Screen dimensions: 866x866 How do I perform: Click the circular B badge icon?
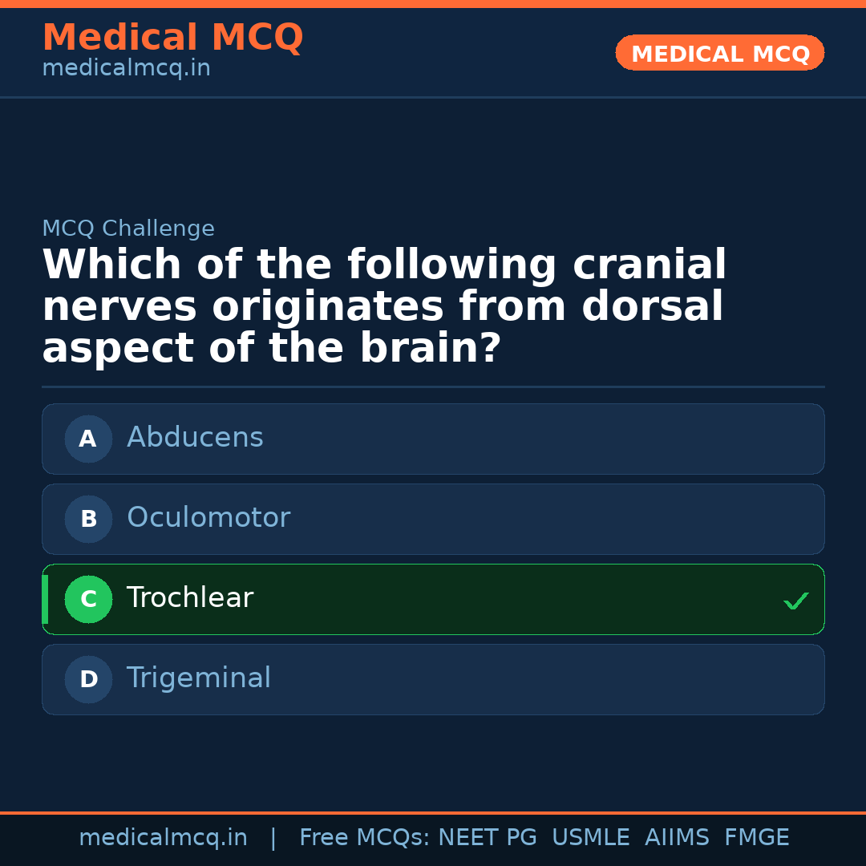tap(88, 519)
